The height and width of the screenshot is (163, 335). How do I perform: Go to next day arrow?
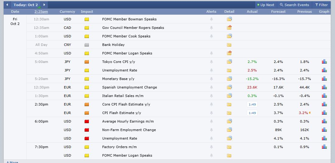[44, 5]
